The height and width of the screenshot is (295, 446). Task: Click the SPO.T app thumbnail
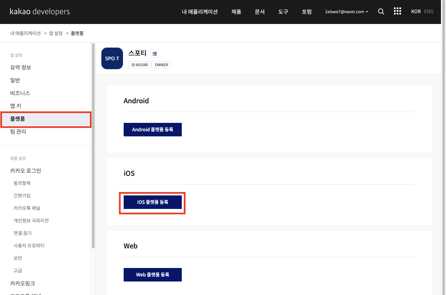point(112,58)
